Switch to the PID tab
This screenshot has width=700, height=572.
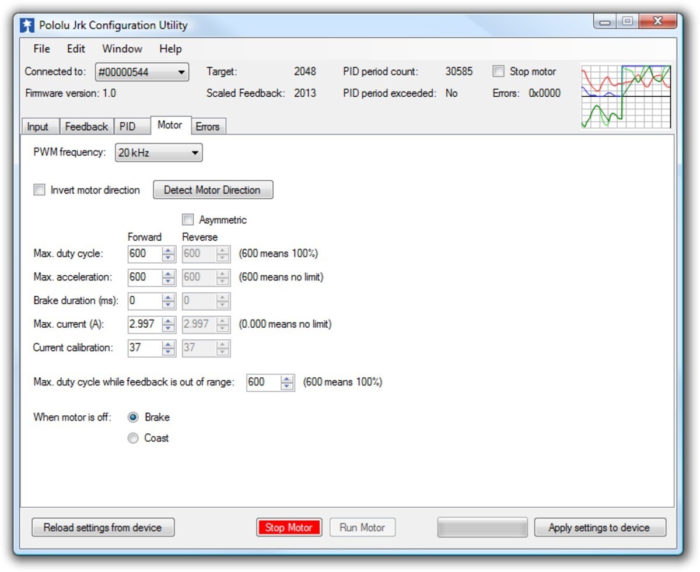(127, 127)
